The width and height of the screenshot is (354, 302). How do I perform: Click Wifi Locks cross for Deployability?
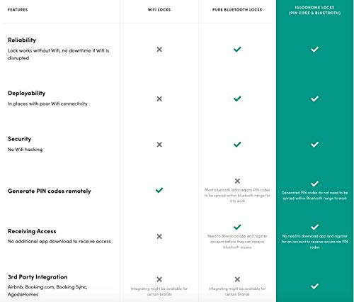click(x=159, y=99)
